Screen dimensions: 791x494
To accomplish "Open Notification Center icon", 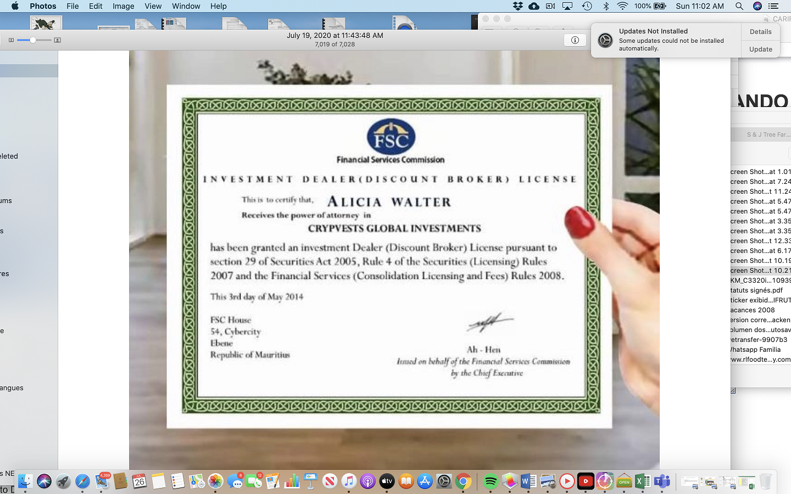I will (773, 6).
